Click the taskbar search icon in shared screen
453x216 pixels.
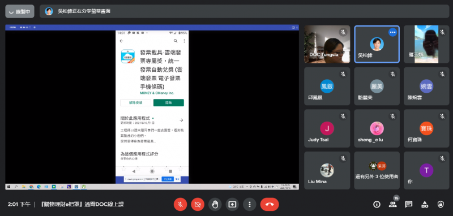click(x=16, y=187)
